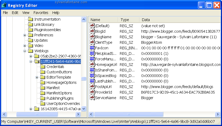Click the LinkGlossary folder icon
Screen dimensions: 222x126
tap(30, 25)
